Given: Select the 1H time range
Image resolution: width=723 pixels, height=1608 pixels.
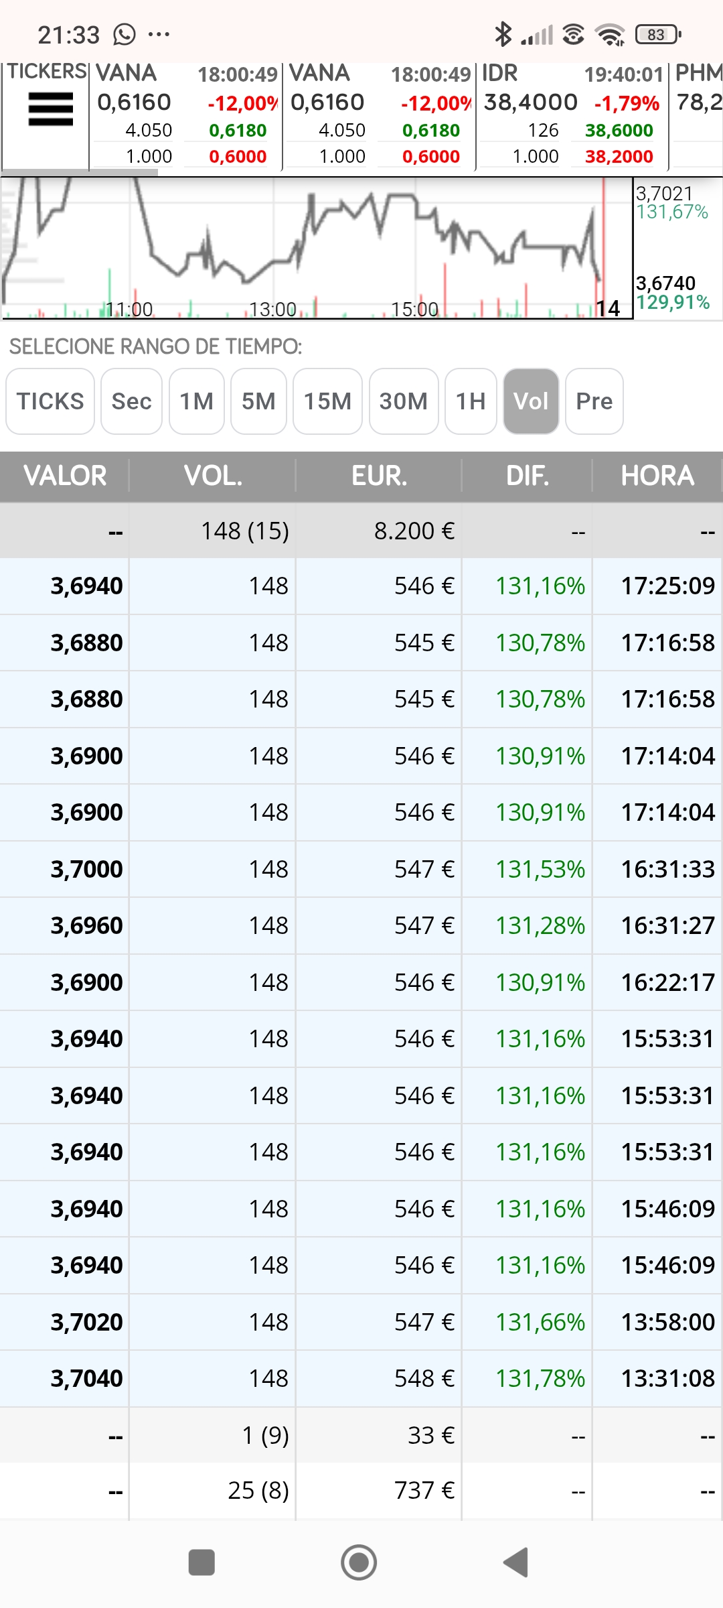Looking at the screenshot, I should 471,401.
